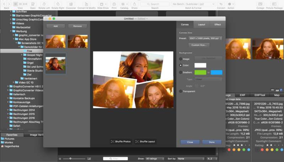Viewport: 284px width, 162px height.
Task: Enable the Transparent background option
Action: click(x=181, y=91)
